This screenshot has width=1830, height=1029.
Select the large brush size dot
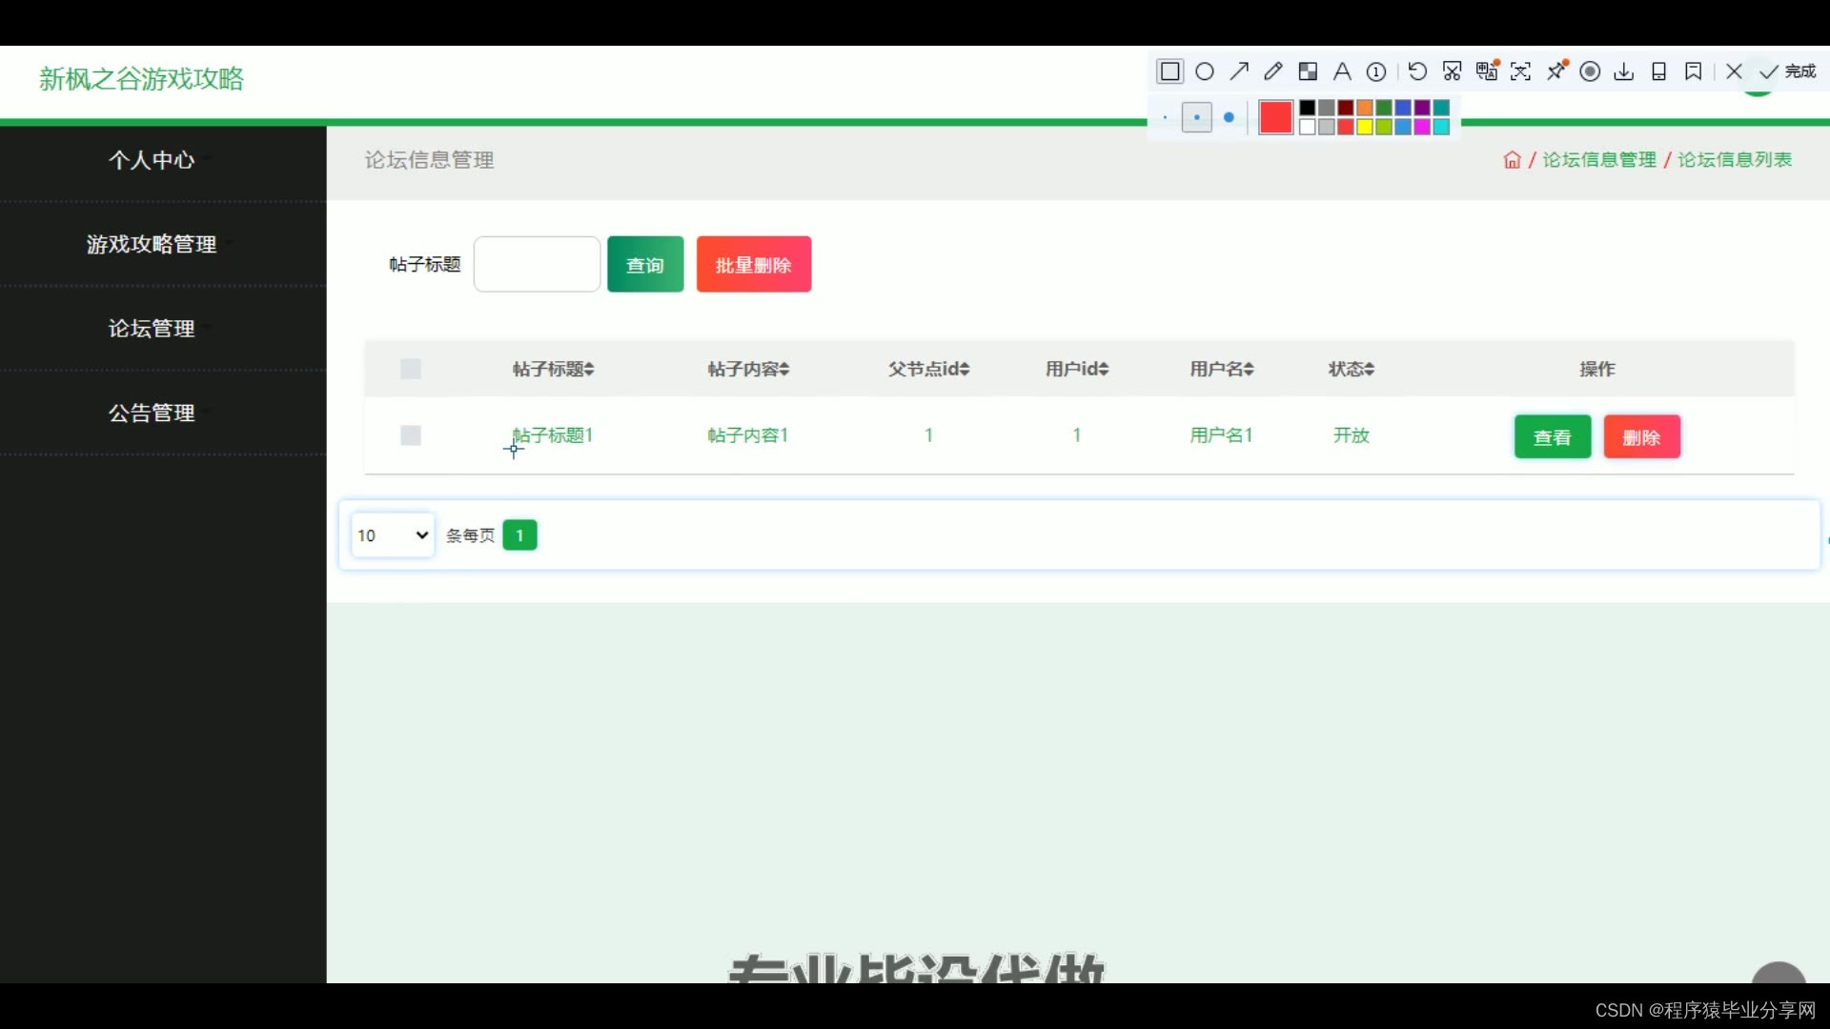(x=1229, y=117)
